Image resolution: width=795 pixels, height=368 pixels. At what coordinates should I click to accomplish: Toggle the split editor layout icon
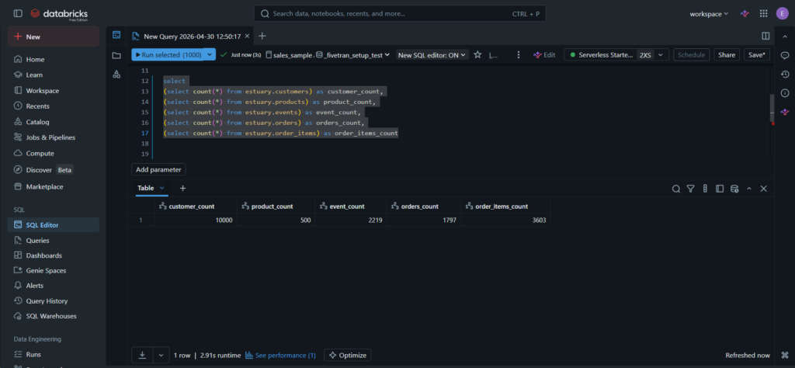pos(765,36)
